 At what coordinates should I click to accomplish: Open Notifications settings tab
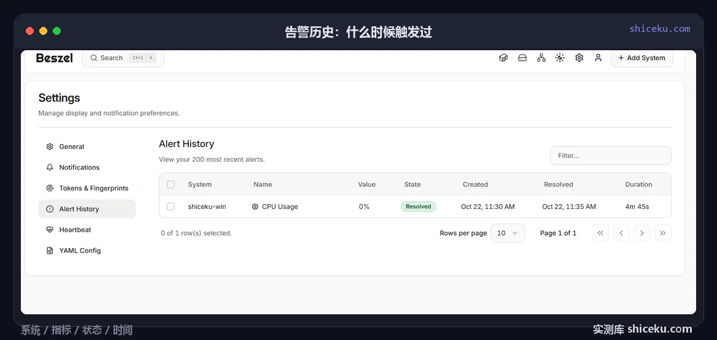point(87,167)
